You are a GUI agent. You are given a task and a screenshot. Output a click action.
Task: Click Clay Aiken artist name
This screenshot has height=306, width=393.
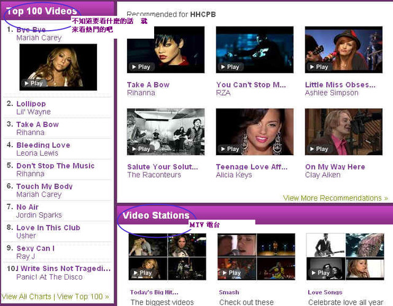(x=323, y=175)
